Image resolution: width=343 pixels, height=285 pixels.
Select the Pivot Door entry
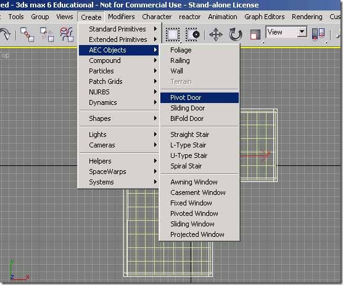click(199, 97)
